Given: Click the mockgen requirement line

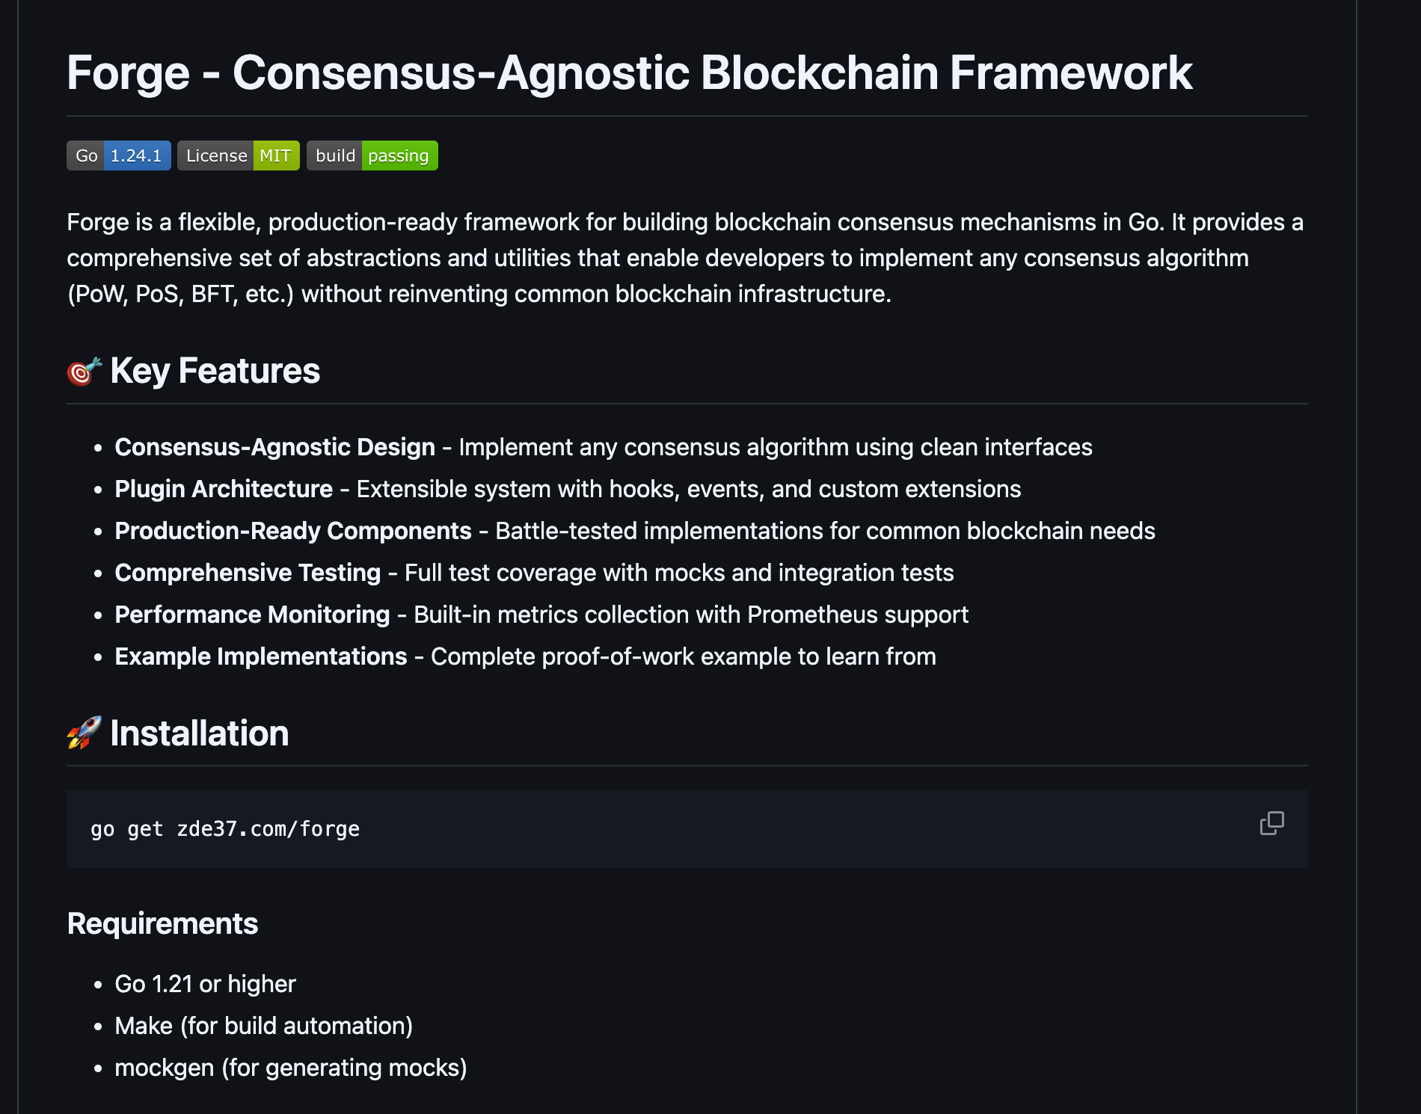Looking at the screenshot, I should [290, 1068].
